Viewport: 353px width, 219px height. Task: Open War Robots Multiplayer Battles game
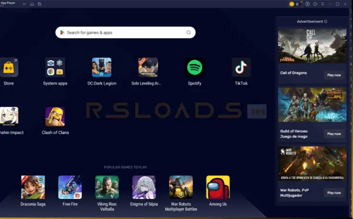tap(181, 187)
